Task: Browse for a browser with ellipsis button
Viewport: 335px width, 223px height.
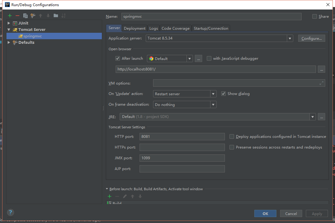Action: click(x=198, y=59)
